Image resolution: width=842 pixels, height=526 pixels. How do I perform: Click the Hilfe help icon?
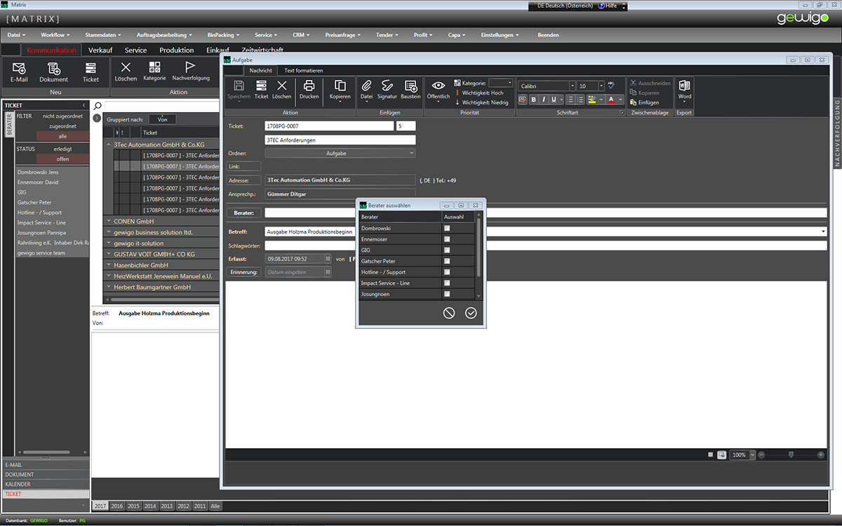coord(601,6)
